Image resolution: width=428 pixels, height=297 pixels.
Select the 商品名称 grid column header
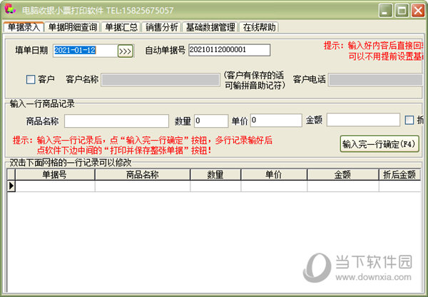click(143, 175)
